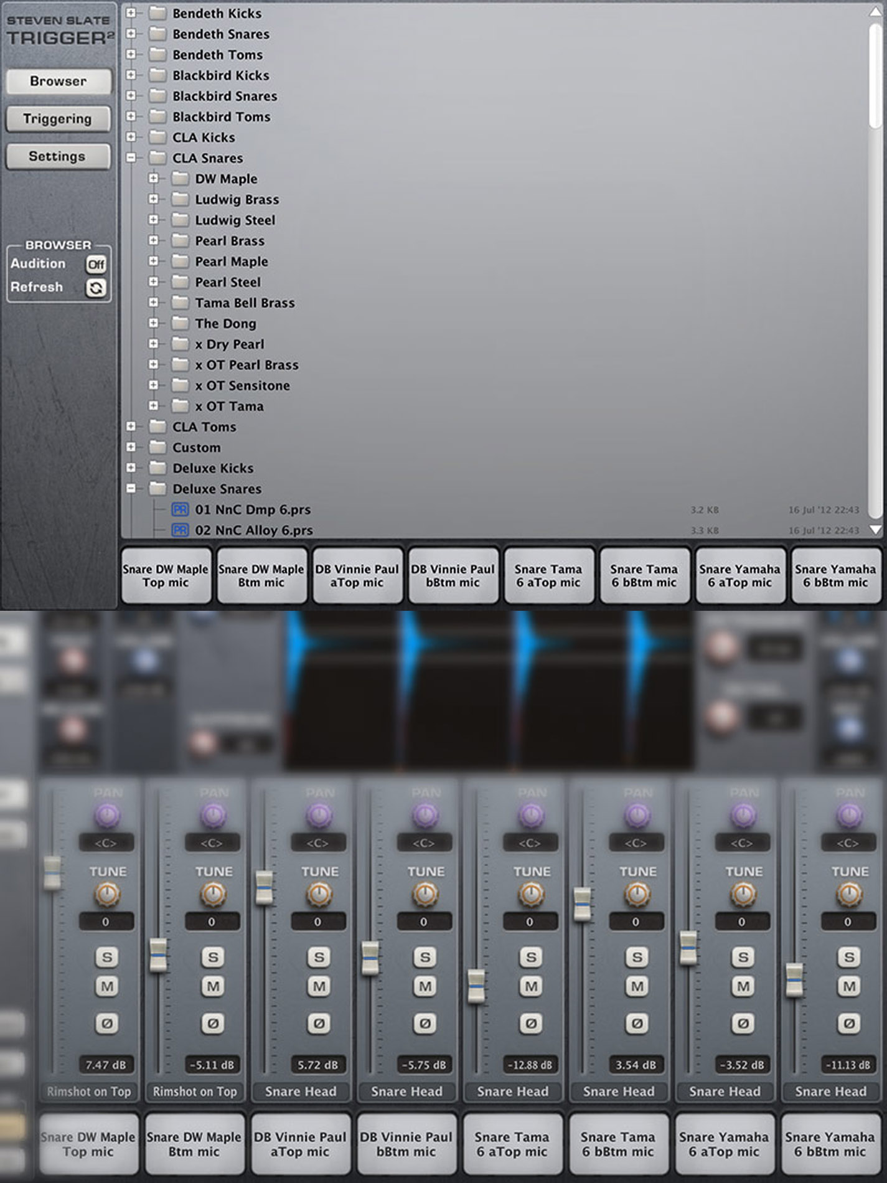Collapse the CLA Snares folder
This screenshot has width=887, height=1183.
(131, 158)
